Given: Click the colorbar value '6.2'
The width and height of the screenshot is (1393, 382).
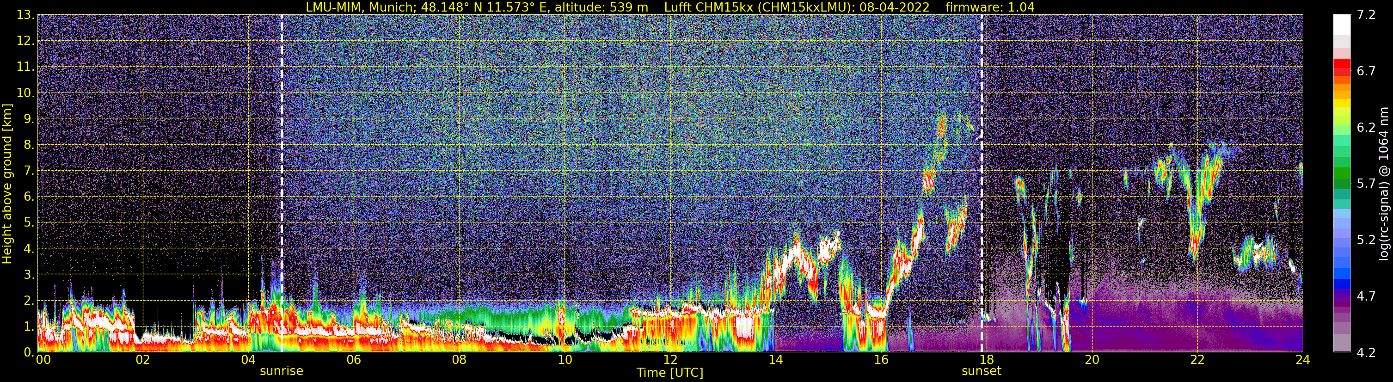Looking at the screenshot, I should point(1366,128).
